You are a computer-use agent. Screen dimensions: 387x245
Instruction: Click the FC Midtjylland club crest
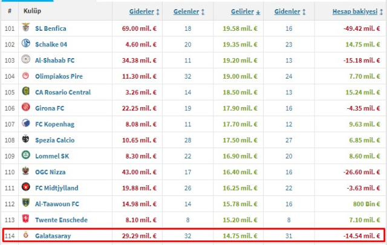point(26,187)
